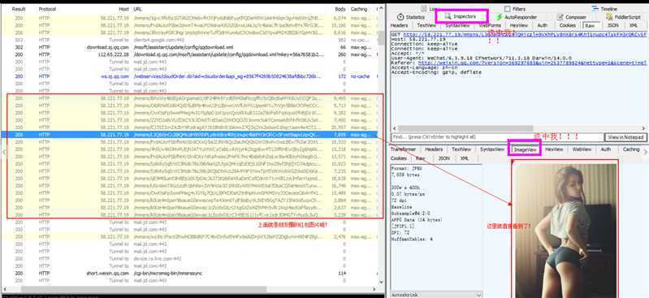Open response Transformer tab
Image resolution: width=649 pixels, height=298 pixels.
coord(403,149)
